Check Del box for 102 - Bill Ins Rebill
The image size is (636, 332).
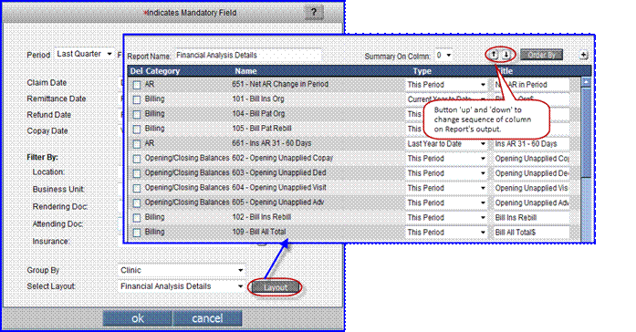137,218
